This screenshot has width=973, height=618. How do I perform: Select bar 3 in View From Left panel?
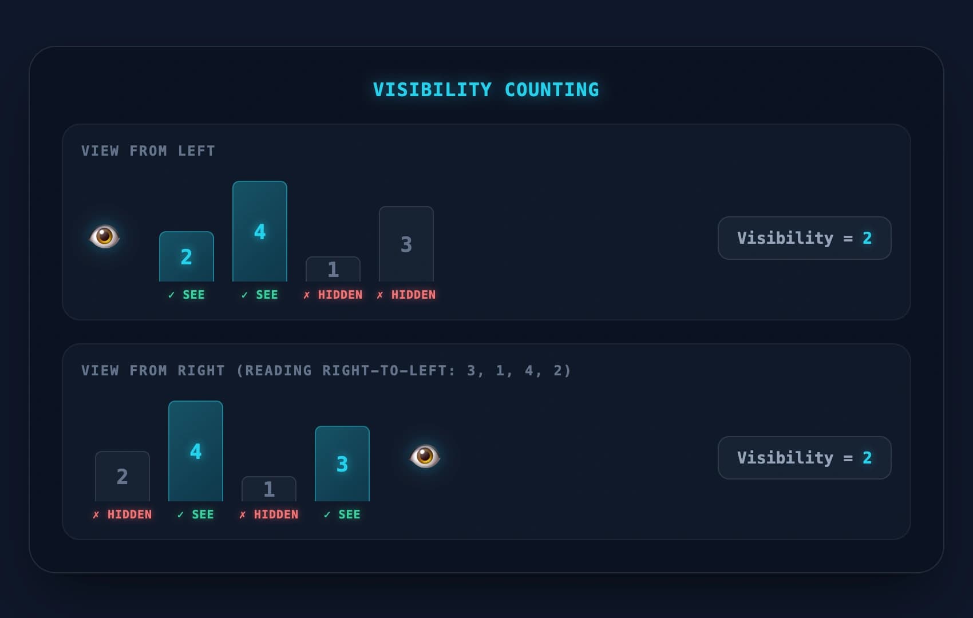(x=406, y=244)
